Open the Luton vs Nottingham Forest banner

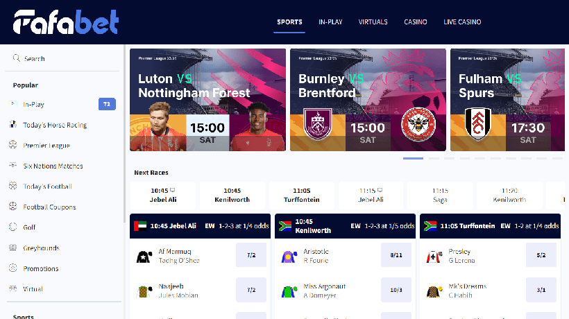[207, 100]
